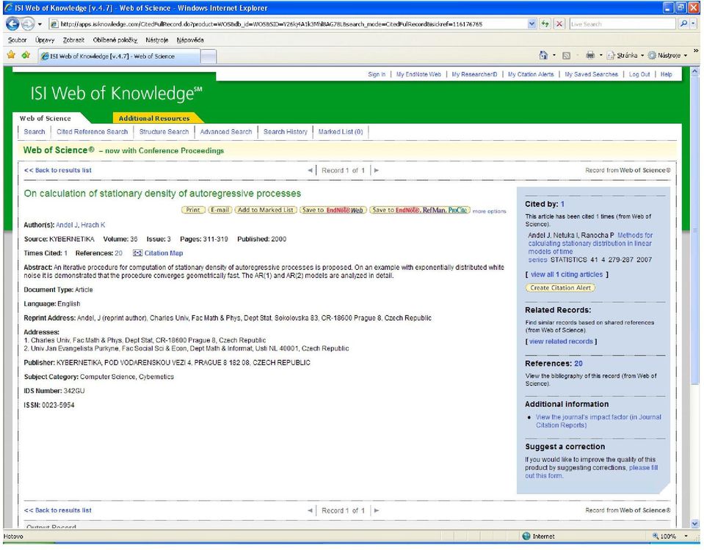Go to next record arrow at bottom
The width and height of the screenshot is (704, 550).
coord(377,510)
